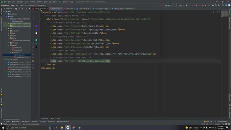Open the App Inspection tool window

[63, 122]
